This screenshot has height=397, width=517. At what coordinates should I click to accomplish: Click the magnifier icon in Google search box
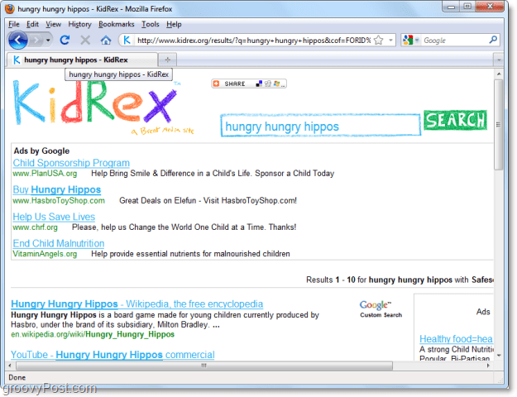click(x=493, y=40)
